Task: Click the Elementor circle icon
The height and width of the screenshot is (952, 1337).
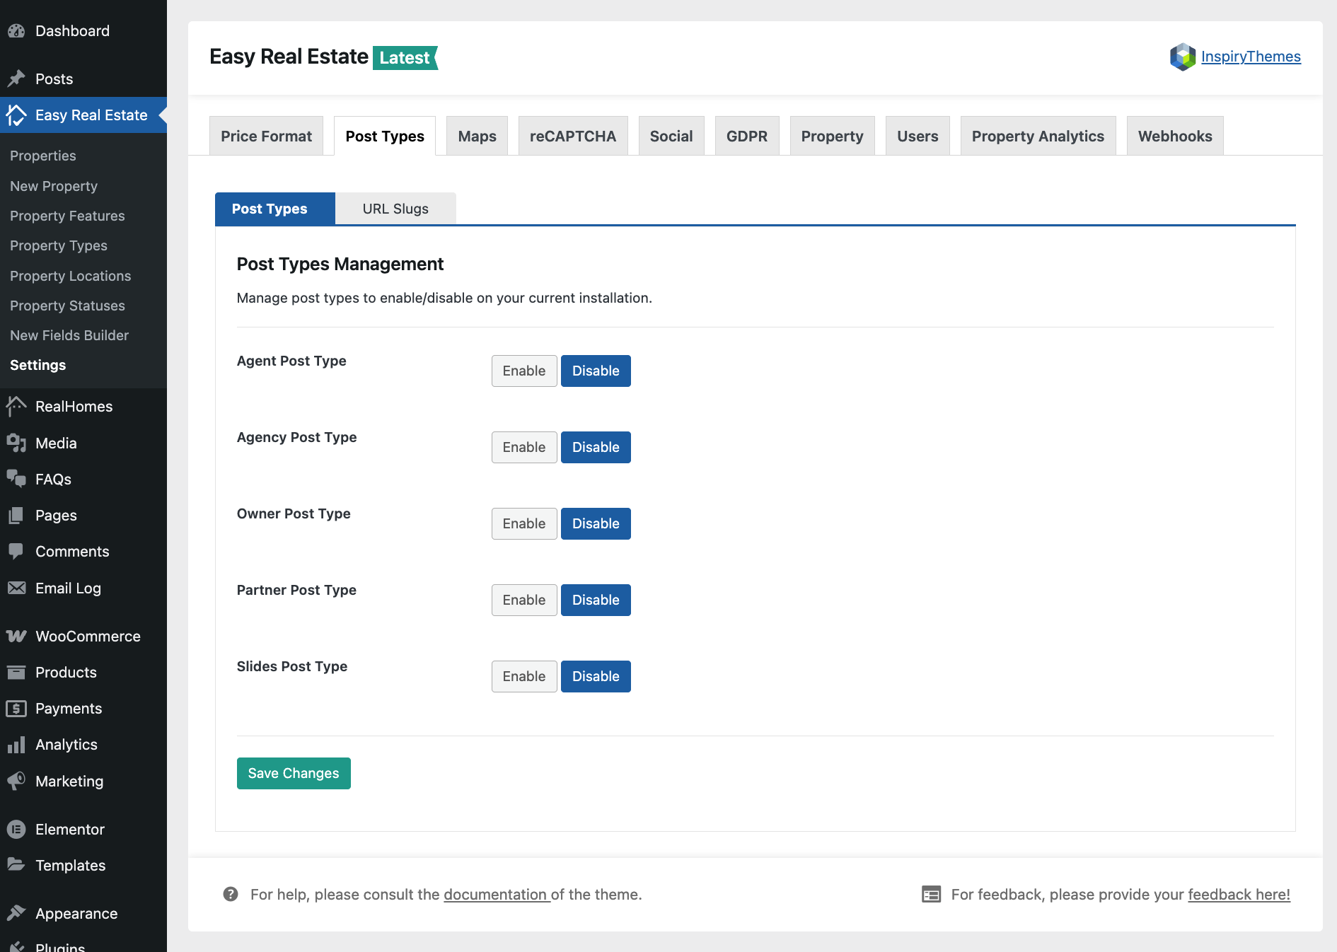Action: pos(16,829)
